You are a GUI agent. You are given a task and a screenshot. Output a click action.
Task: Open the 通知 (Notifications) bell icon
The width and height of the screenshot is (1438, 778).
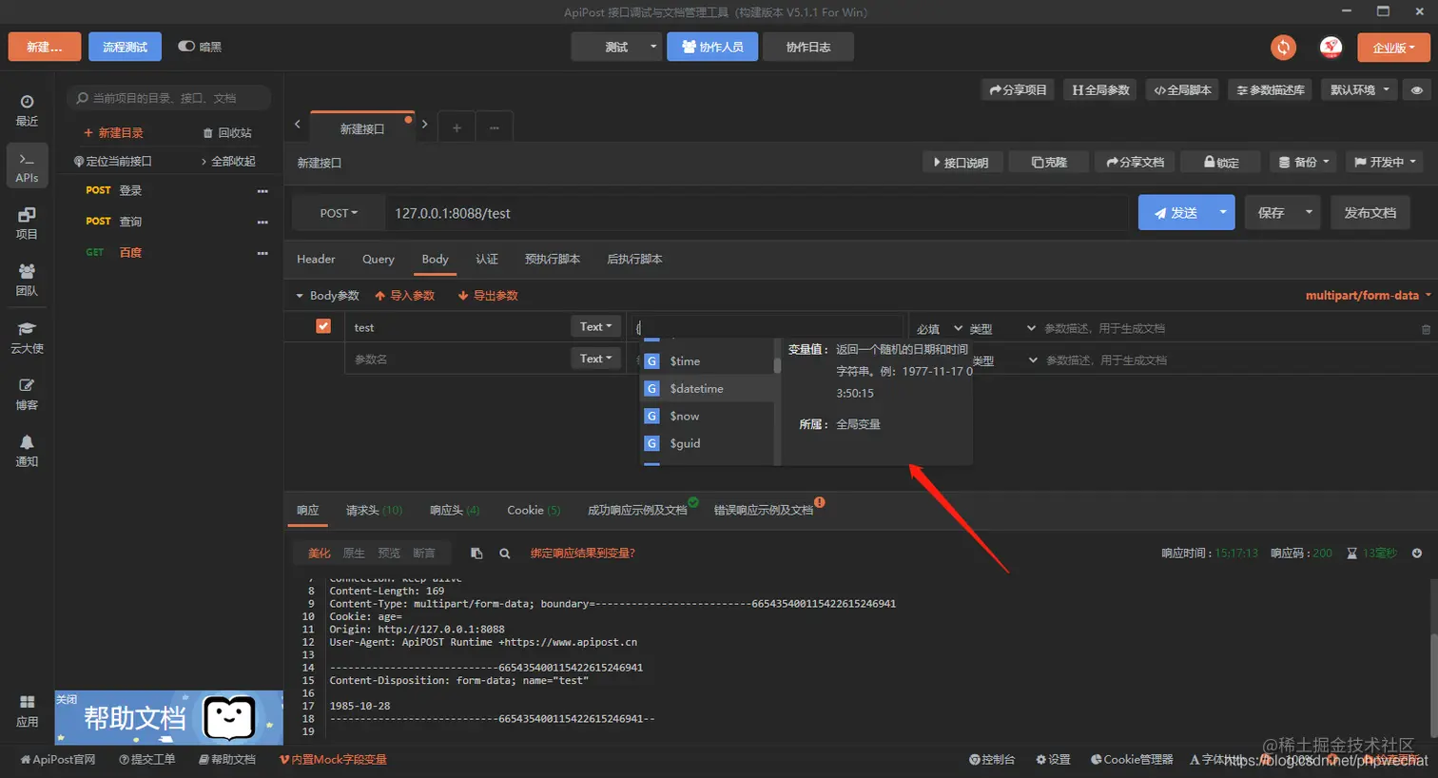[27, 451]
